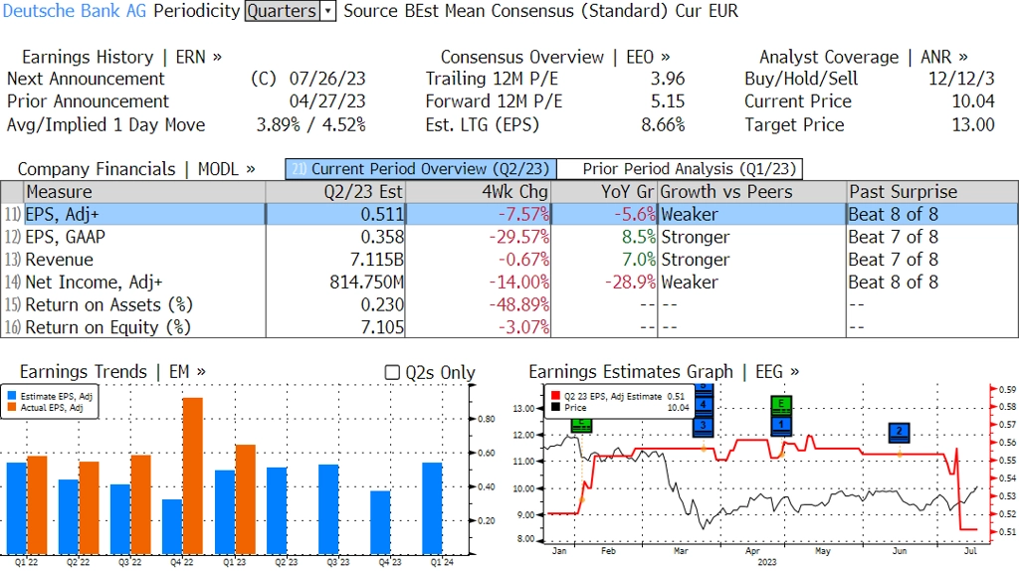Click the Growth vs Peers column header
Image resolution: width=1019 pixels, height=571 pixels.
752,192
